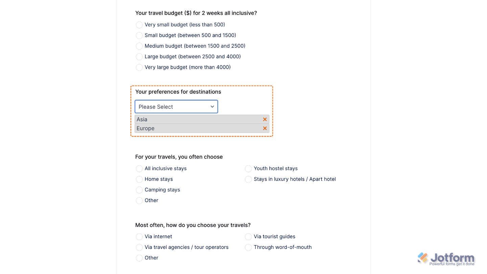Choose Home stays option
Image resolution: width=487 pixels, height=274 pixels.
click(x=139, y=179)
